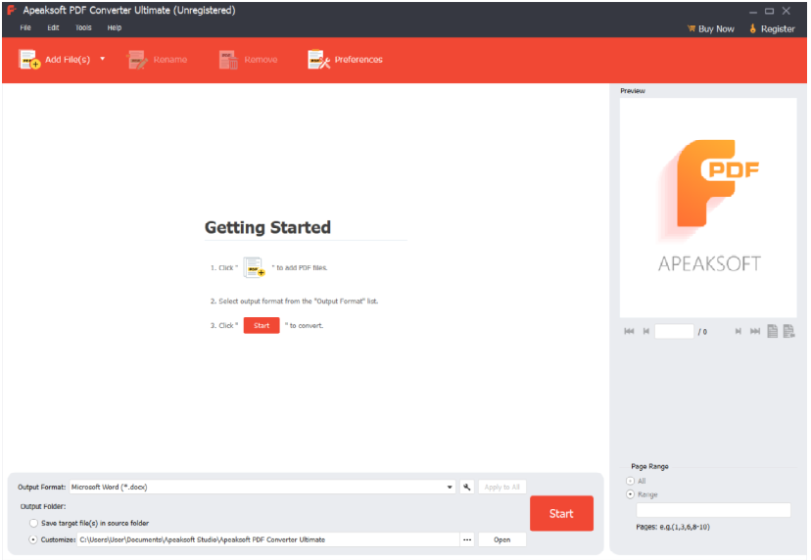The height and width of the screenshot is (560, 811).
Task: Click the single page document preview icon
Action: pyautogui.click(x=772, y=331)
